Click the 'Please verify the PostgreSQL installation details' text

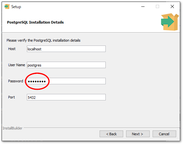(43, 40)
